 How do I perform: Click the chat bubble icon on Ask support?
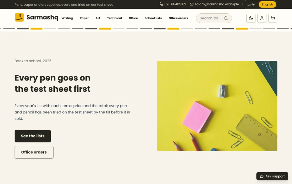[x=262, y=176]
